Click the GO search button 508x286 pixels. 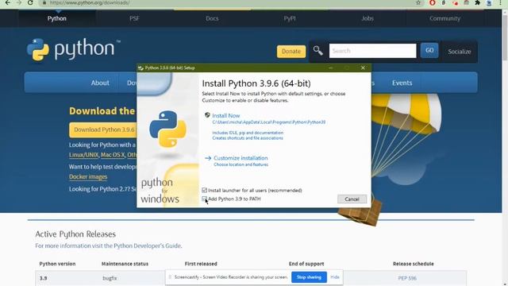[x=429, y=51]
